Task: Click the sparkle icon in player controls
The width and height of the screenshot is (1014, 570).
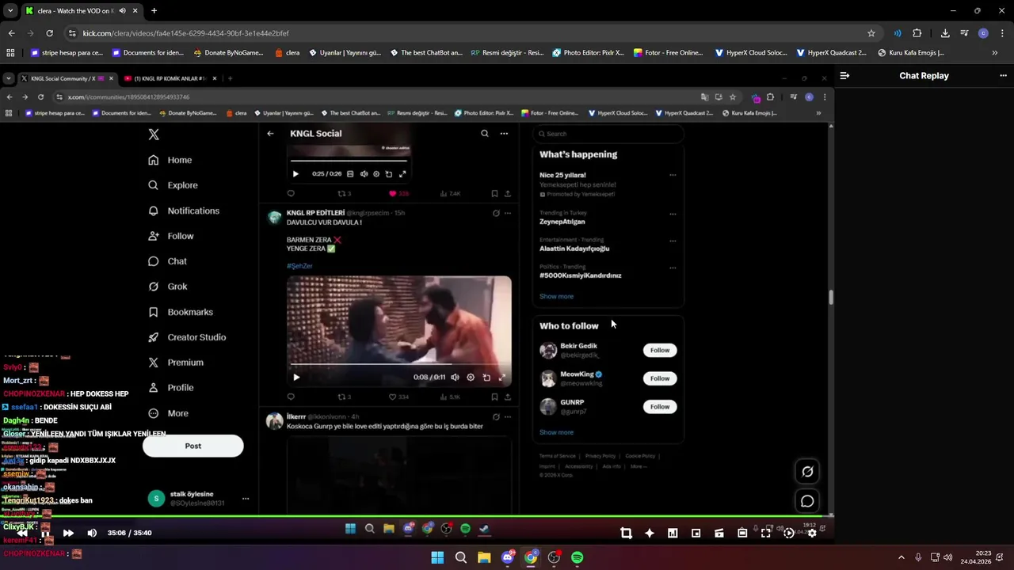Action: [x=650, y=533]
